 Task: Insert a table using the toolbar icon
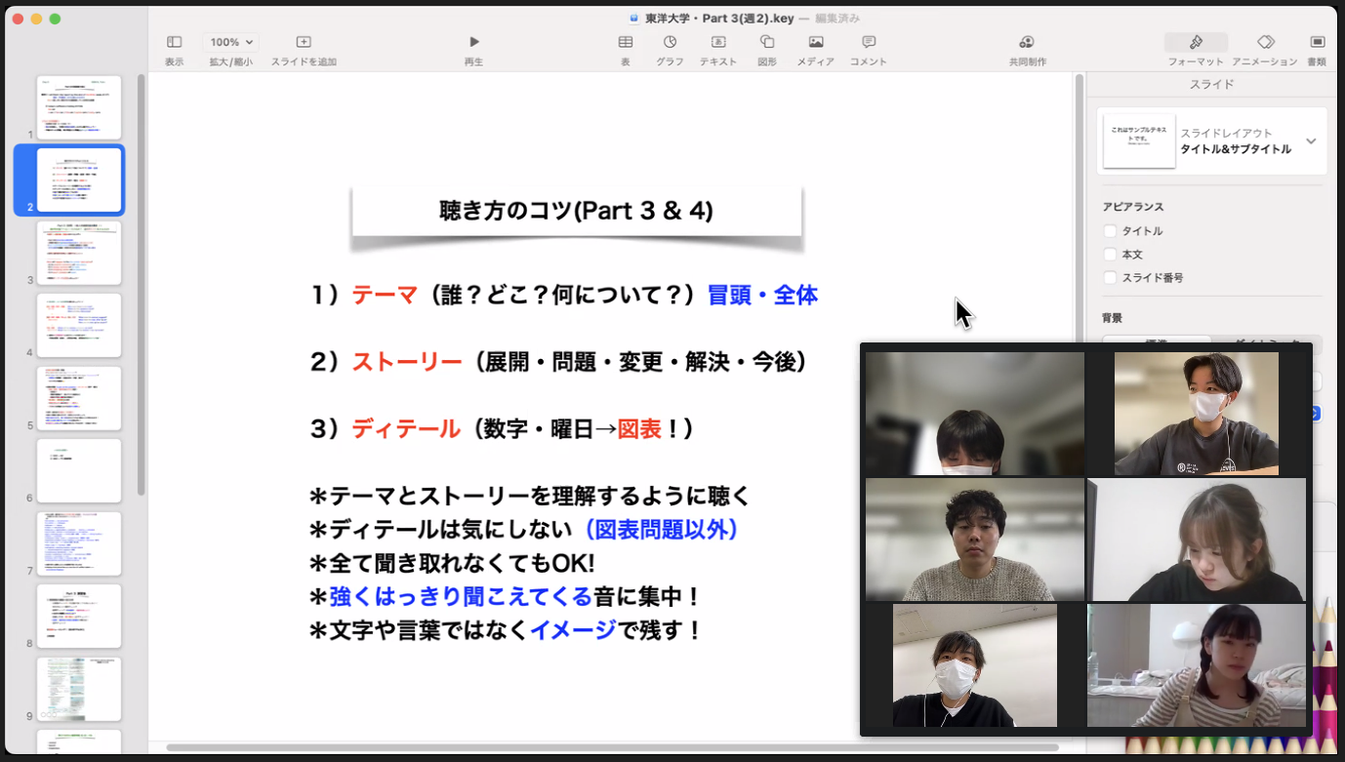(x=626, y=42)
